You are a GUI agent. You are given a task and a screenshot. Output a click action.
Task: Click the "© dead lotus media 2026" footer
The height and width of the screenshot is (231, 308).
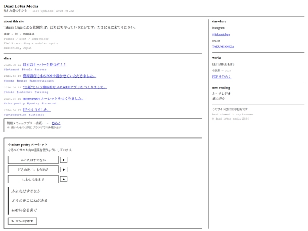(230, 119)
